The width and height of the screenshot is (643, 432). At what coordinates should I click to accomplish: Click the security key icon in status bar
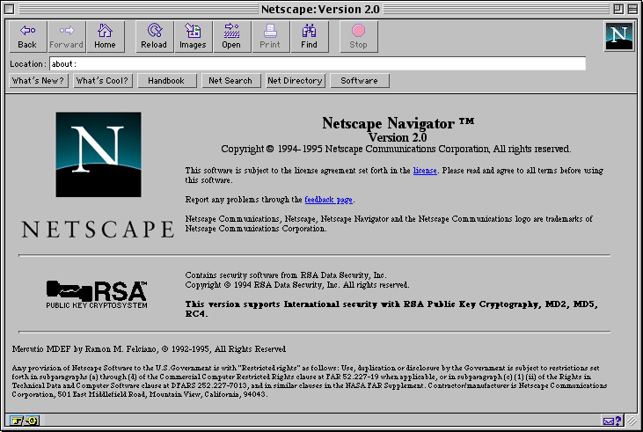(25, 421)
